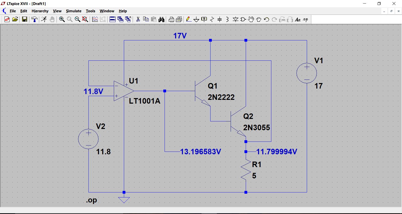This screenshot has height=214, width=402.
Task: Select the Draw Wire pencil tool
Action: pos(189,19)
